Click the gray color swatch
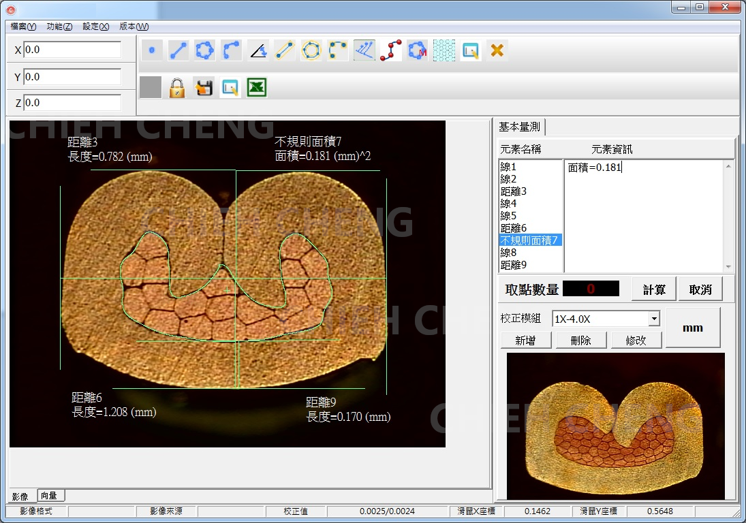 (151, 88)
